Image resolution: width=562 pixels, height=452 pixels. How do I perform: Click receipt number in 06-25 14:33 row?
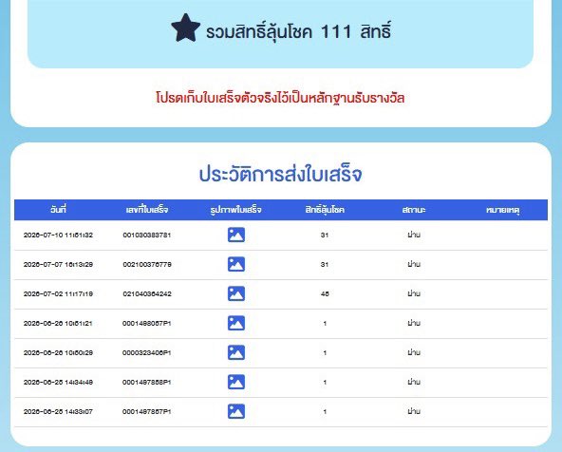coord(147,411)
